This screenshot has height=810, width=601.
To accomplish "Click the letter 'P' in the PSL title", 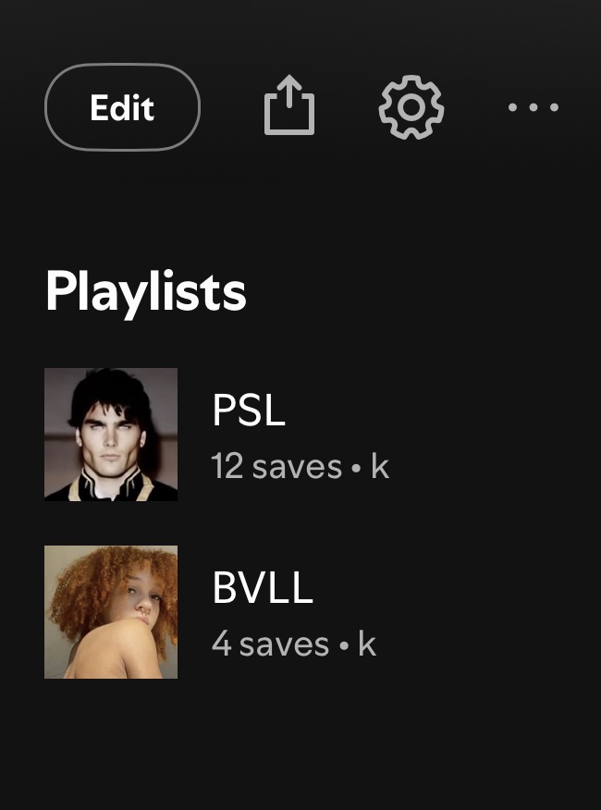I will tap(223, 411).
